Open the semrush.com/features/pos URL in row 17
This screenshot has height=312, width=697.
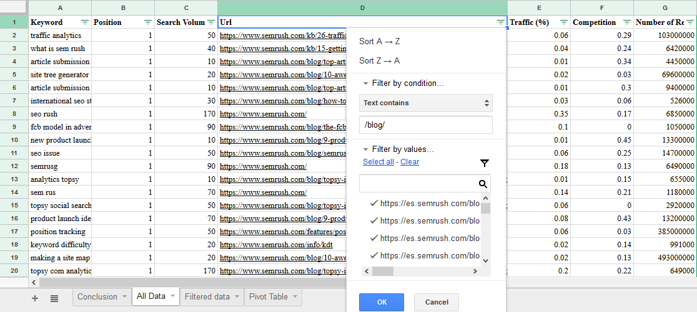[x=283, y=231]
